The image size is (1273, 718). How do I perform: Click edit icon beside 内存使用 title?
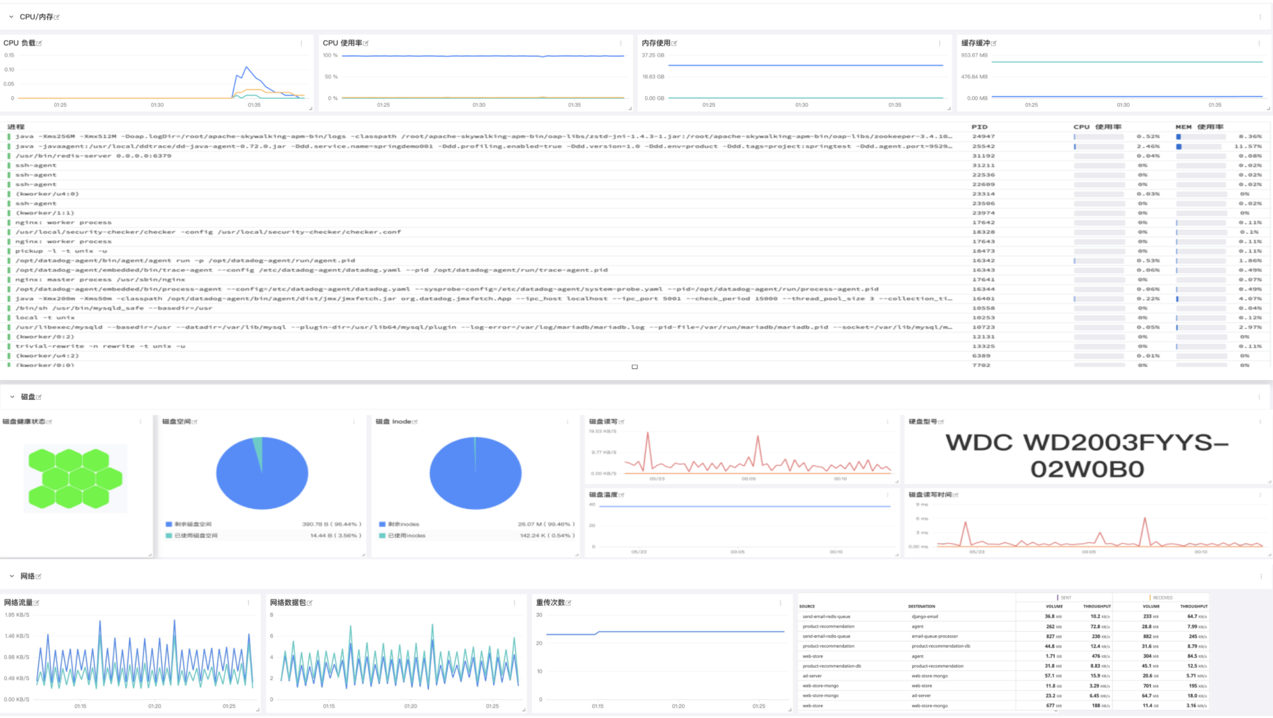pos(674,43)
